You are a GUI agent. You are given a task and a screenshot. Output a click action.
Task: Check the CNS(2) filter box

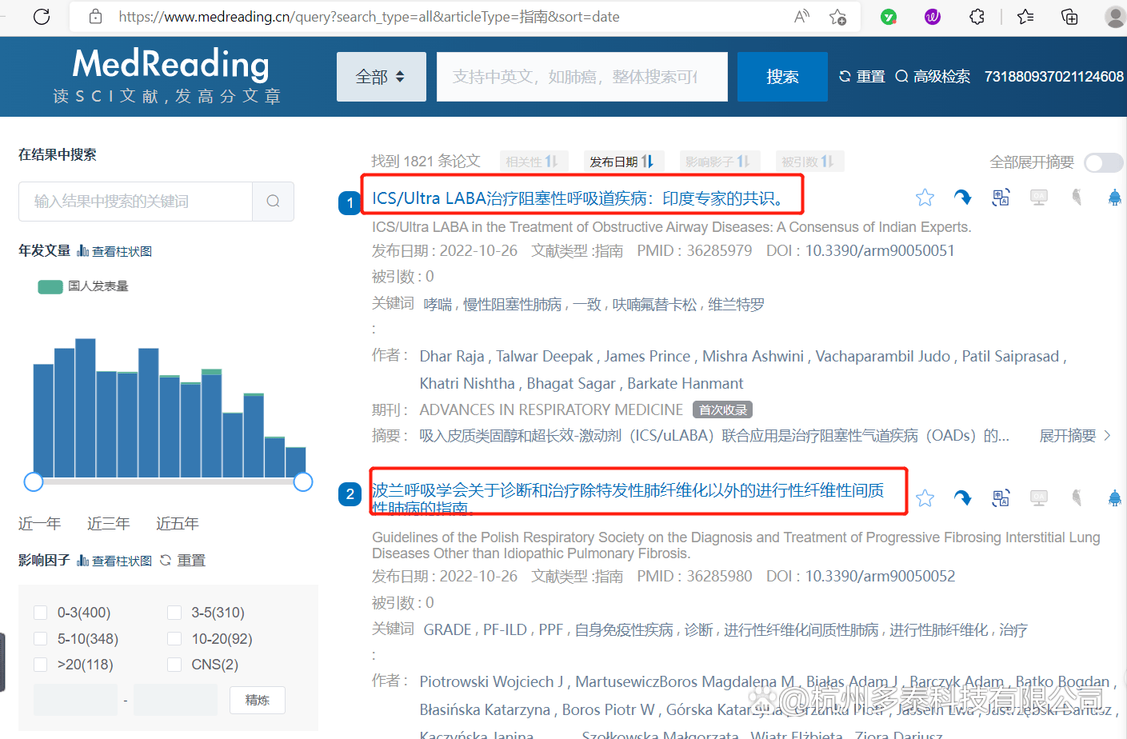click(x=174, y=665)
